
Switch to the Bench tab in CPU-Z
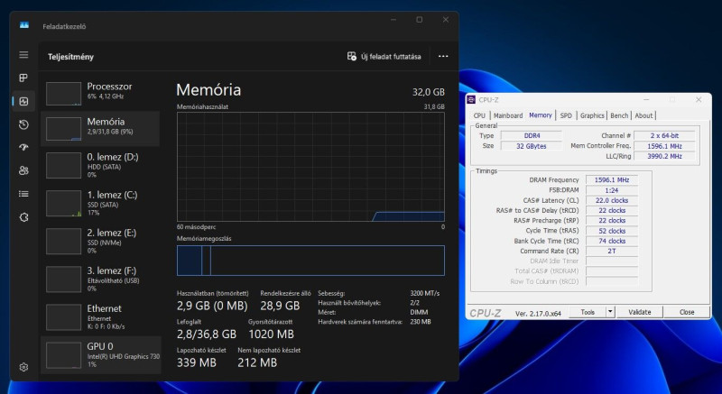[x=619, y=115]
